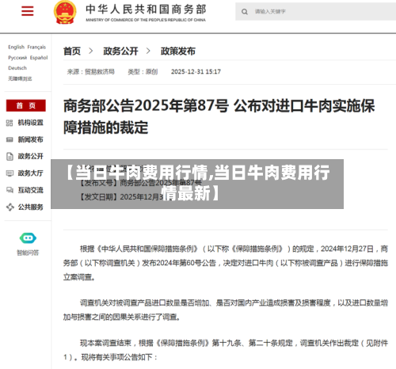This screenshot has height=369, width=396.
Task: Click the 政务大厅 monitor icon
Action: (10, 173)
